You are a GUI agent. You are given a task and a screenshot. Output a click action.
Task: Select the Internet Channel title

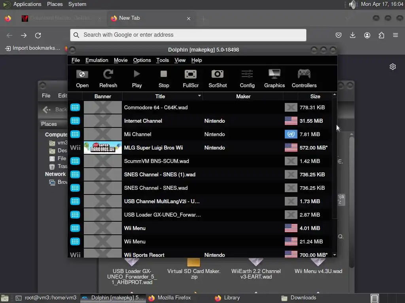tap(143, 121)
